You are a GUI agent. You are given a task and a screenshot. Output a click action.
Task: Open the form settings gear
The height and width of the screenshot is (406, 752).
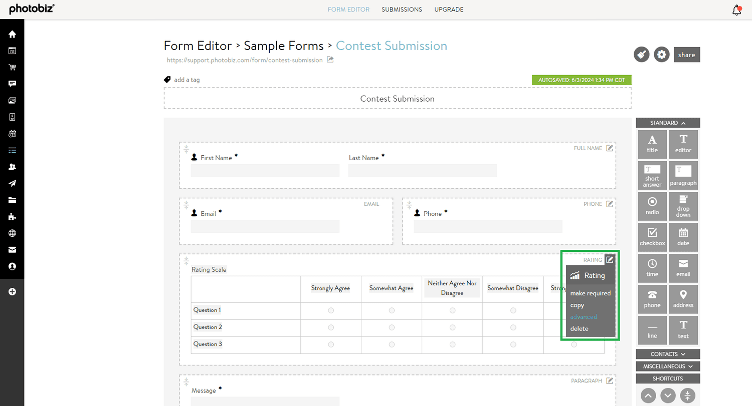tap(661, 55)
